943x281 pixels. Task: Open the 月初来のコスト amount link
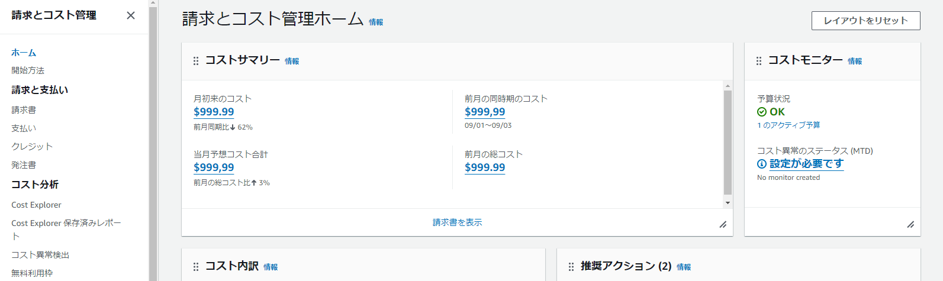tap(214, 112)
